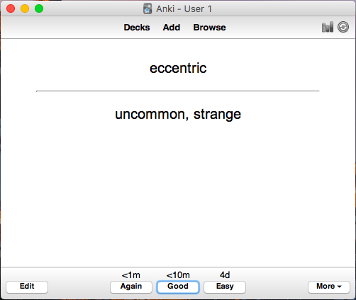Click the front word 'eccentric'
356x300 pixels.
pyautogui.click(x=178, y=68)
